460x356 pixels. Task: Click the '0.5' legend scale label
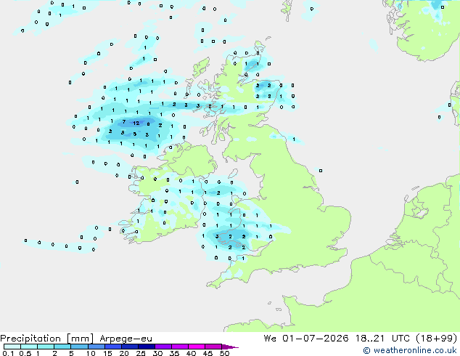coord(25,353)
